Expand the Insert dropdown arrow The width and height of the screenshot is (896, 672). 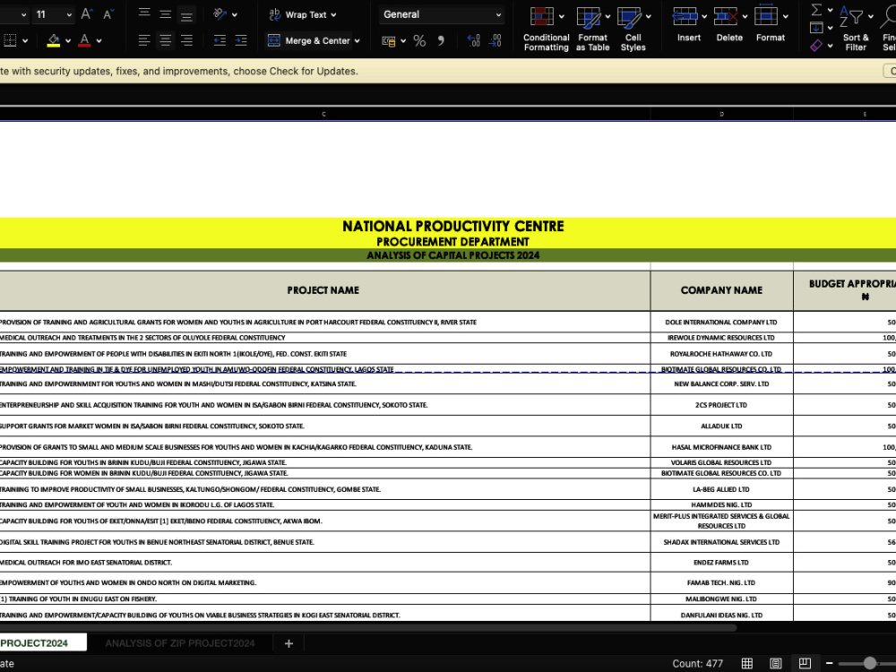[704, 16]
